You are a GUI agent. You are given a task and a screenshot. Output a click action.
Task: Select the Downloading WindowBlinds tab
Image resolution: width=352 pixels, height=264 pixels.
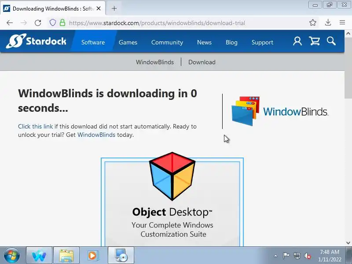(53, 8)
